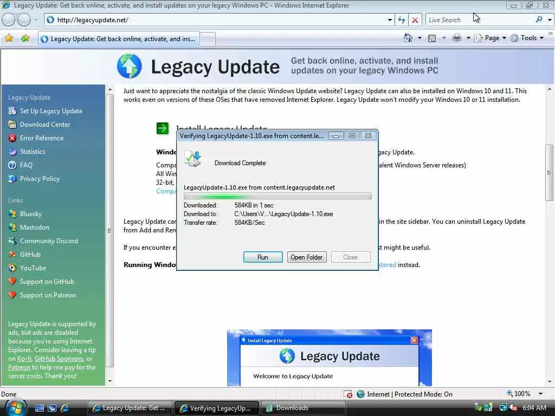Click the Statistics pie chart icon

pos(12,152)
